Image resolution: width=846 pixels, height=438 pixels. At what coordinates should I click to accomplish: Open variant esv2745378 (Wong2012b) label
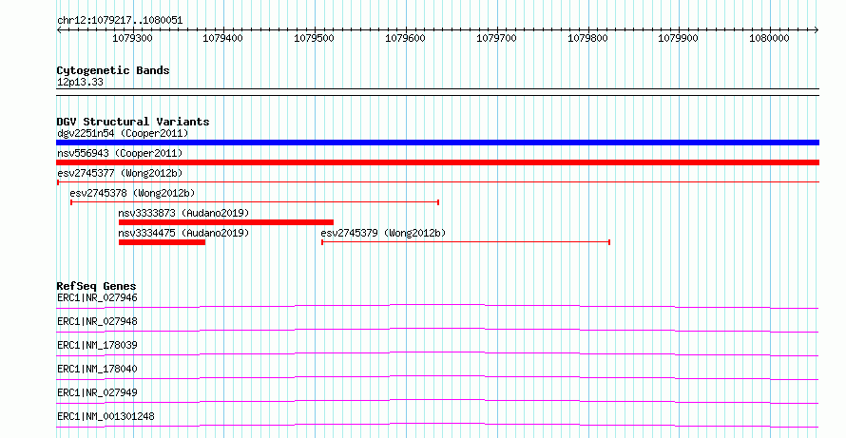point(132,193)
